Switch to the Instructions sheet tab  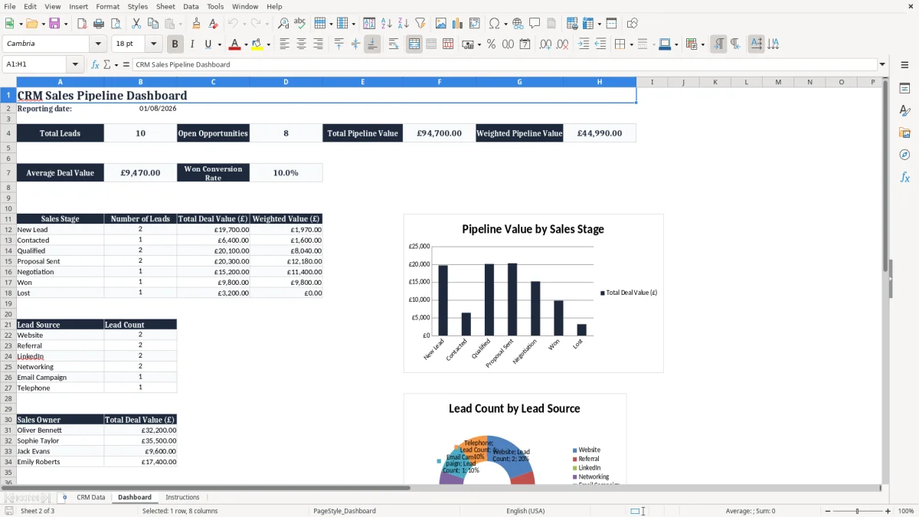pyautogui.click(x=182, y=497)
